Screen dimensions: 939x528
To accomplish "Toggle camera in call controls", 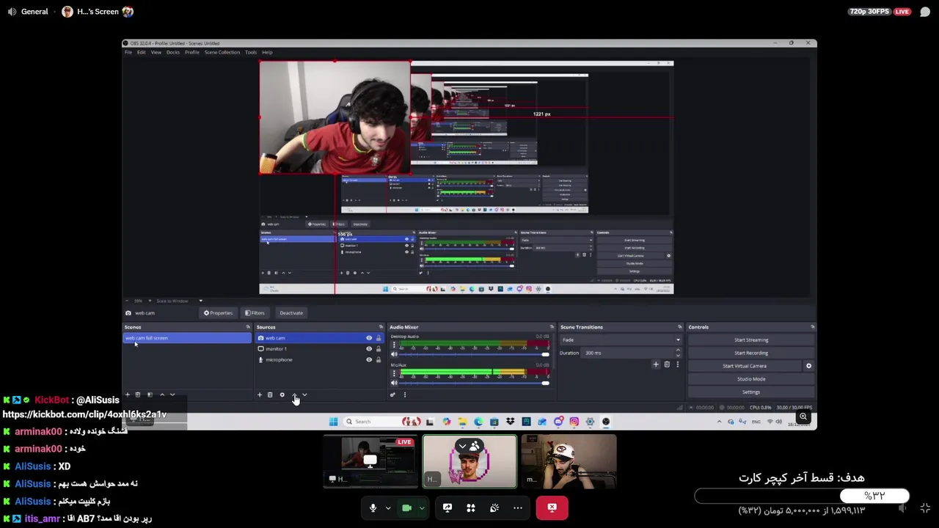I will click(406, 507).
